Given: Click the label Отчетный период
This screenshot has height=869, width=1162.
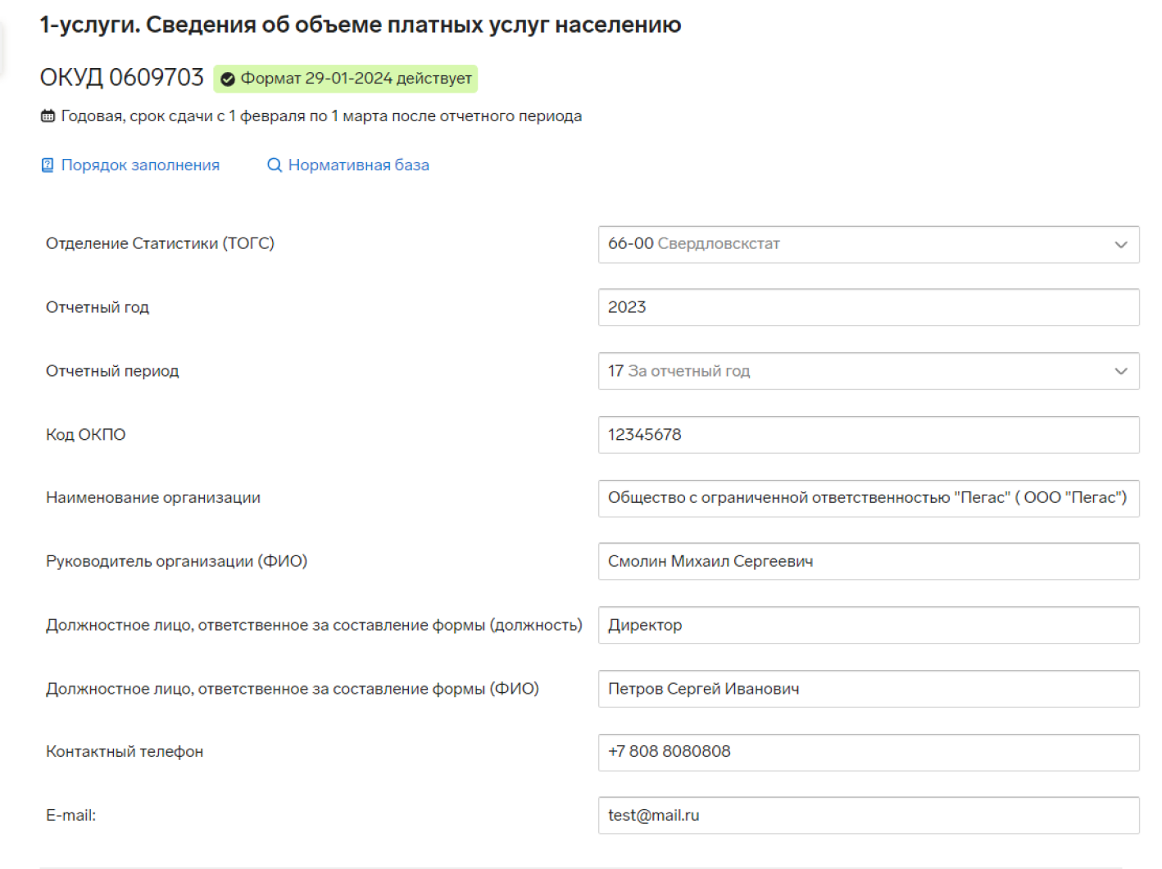Looking at the screenshot, I should [112, 371].
